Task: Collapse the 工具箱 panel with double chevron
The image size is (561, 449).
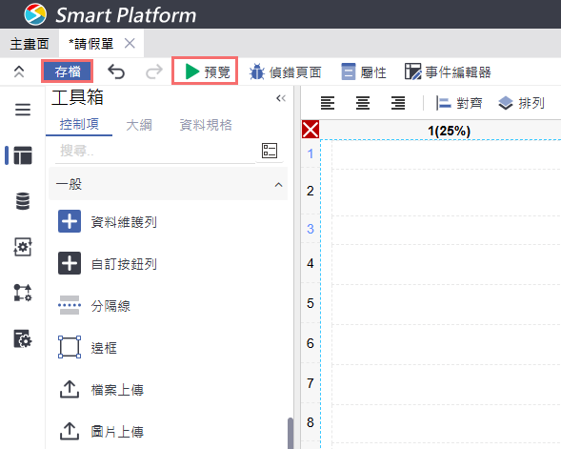Action: [x=281, y=98]
